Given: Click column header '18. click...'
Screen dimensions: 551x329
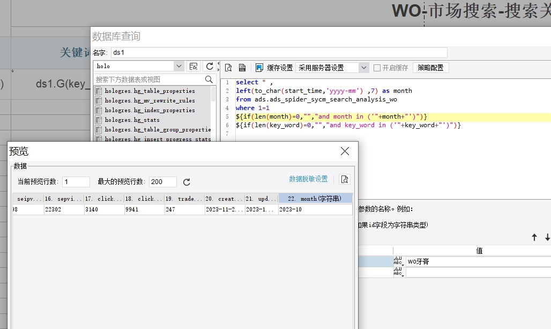Looking at the screenshot, I should (x=144, y=199).
